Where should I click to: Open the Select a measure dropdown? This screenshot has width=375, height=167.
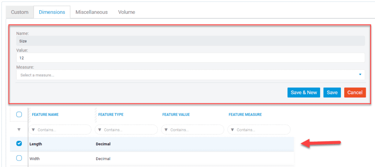[x=190, y=75]
